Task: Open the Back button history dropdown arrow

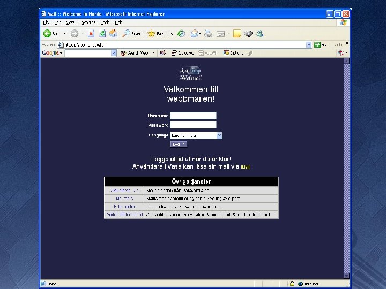Action: tap(65, 33)
